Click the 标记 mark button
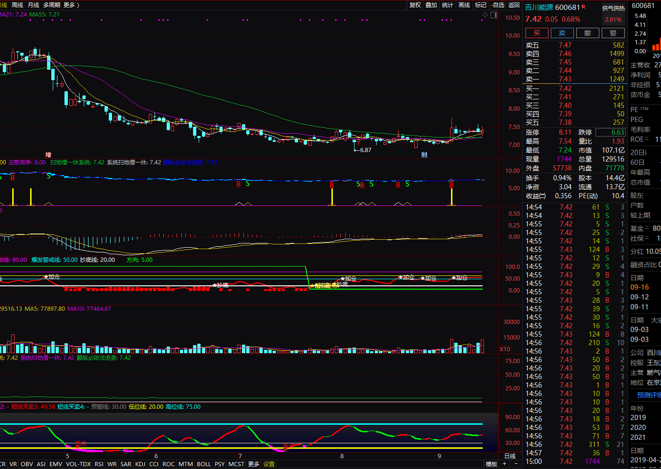Screen dimensions: 661x469 [481, 5]
